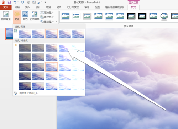The image size is (178, 129).
Task: Collapse the Corrections (更正) dropdown button
Action: point(17,17)
